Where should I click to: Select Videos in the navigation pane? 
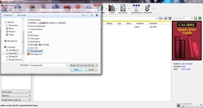tap(11, 35)
